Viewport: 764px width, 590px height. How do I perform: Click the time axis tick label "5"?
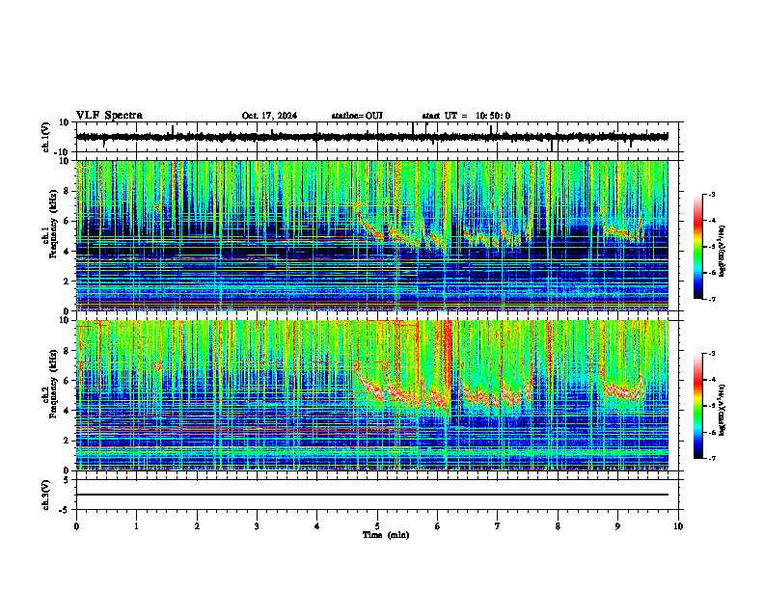pos(377,526)
